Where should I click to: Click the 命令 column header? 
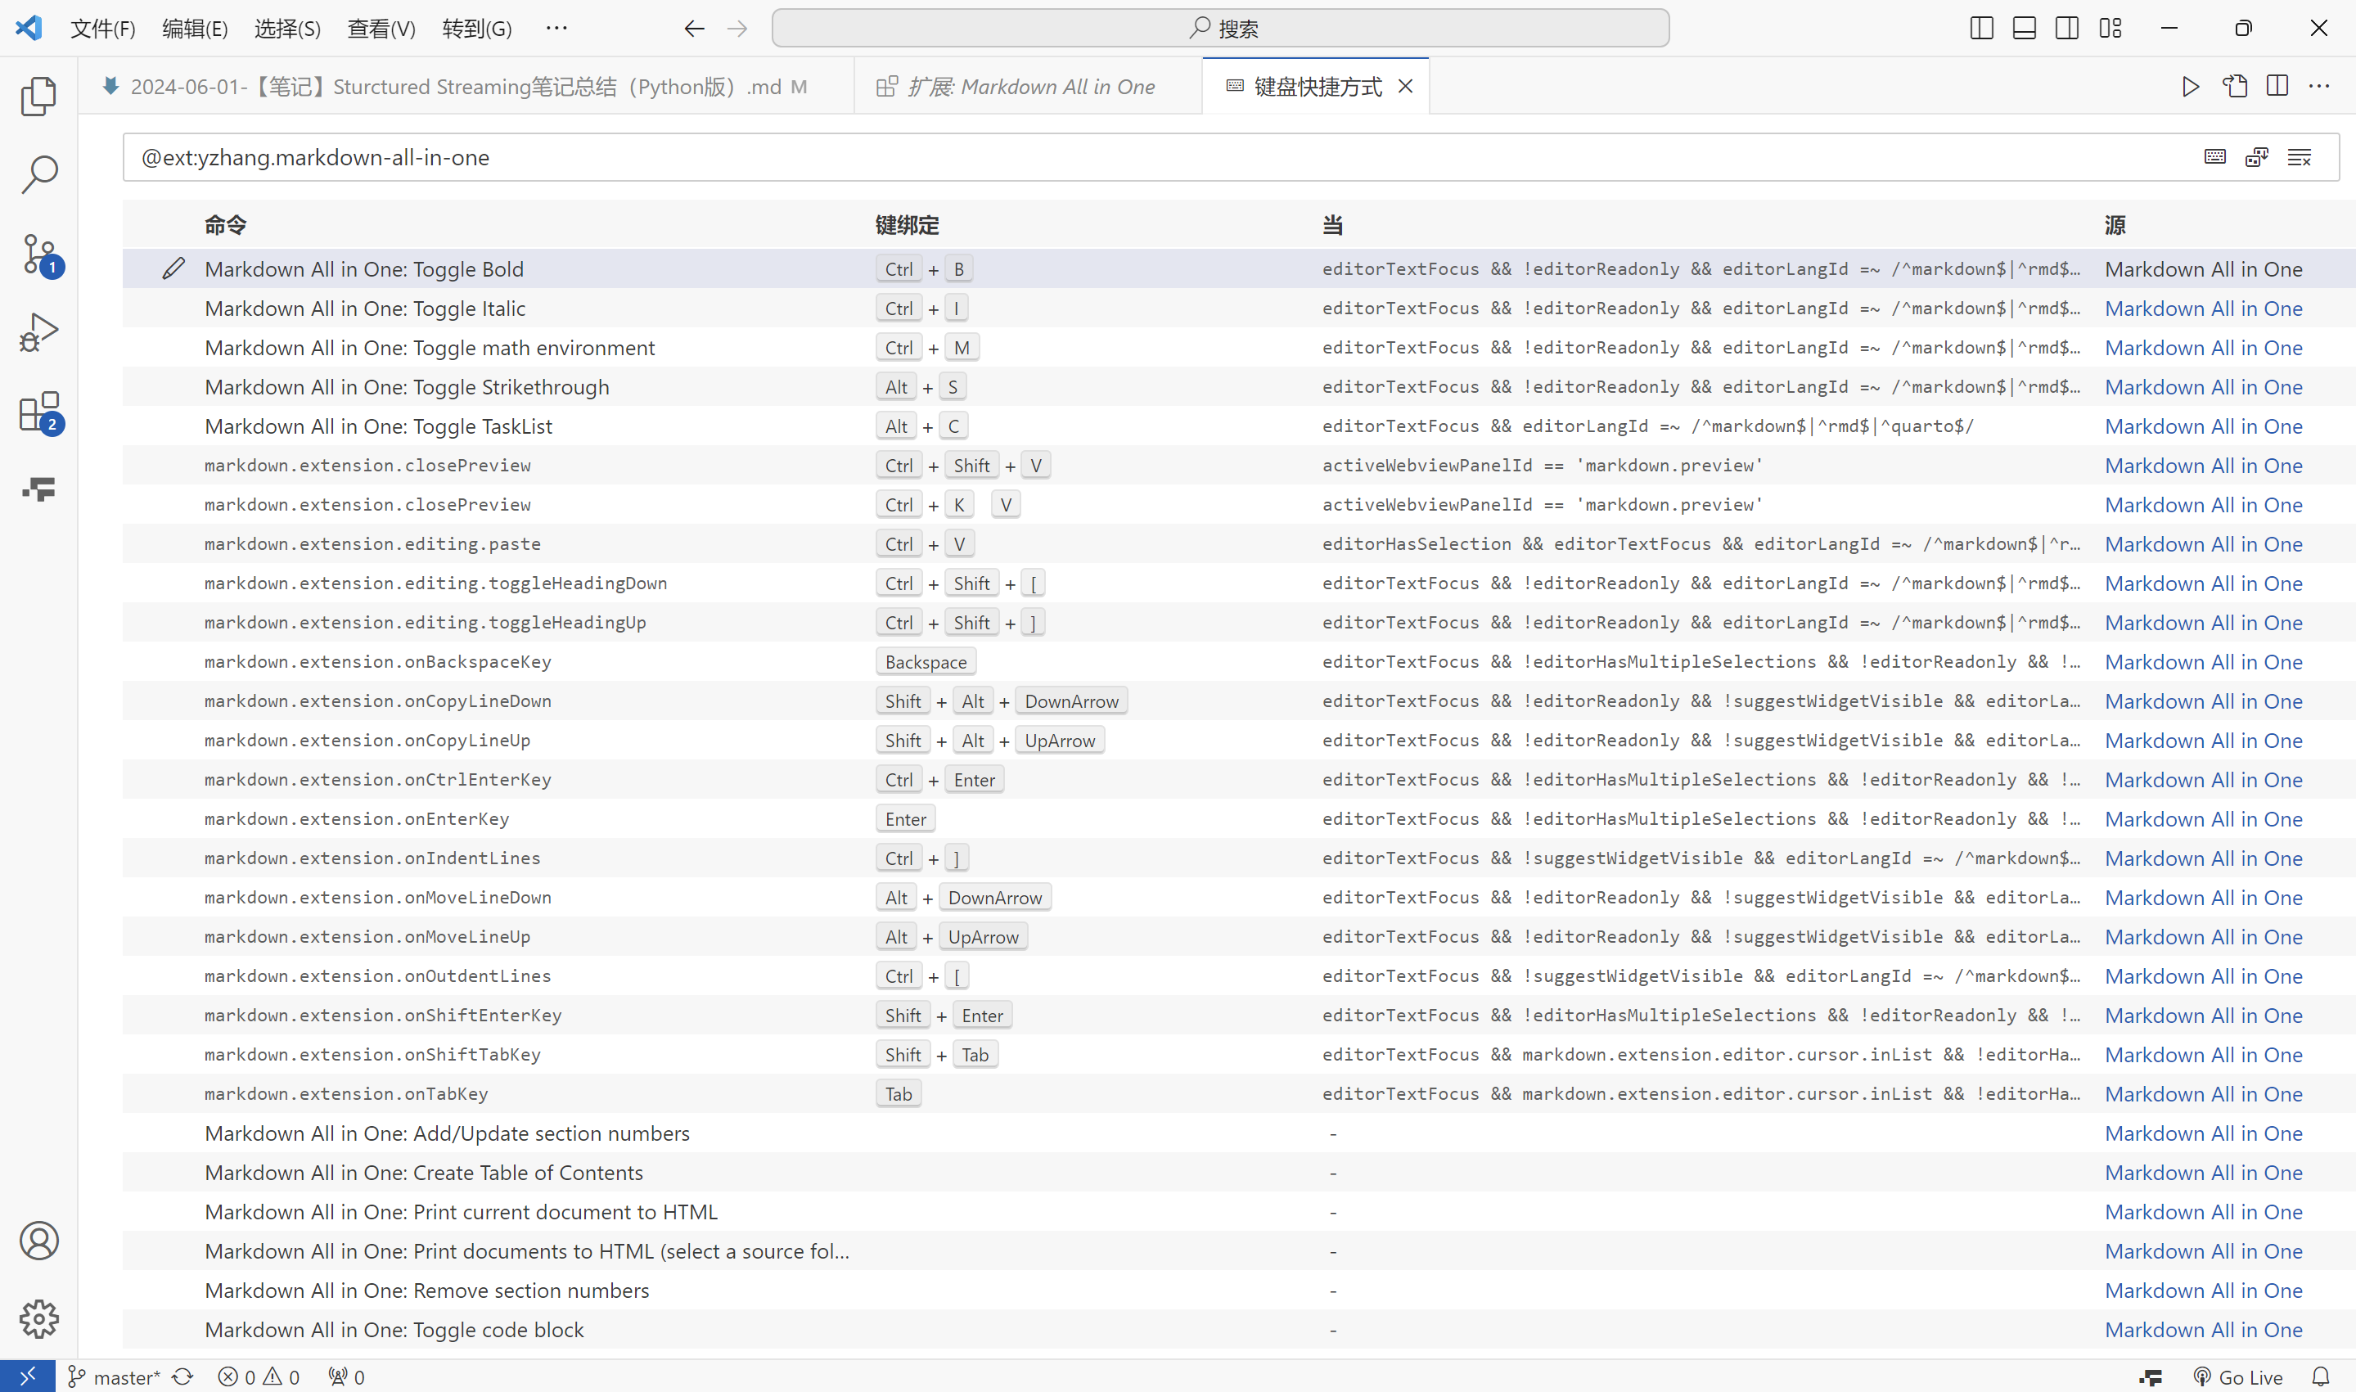point(226,225)
